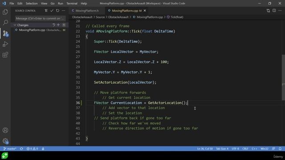Open editor more actions menu
This screenshot has width=285, height=160.
pos(280,11)
